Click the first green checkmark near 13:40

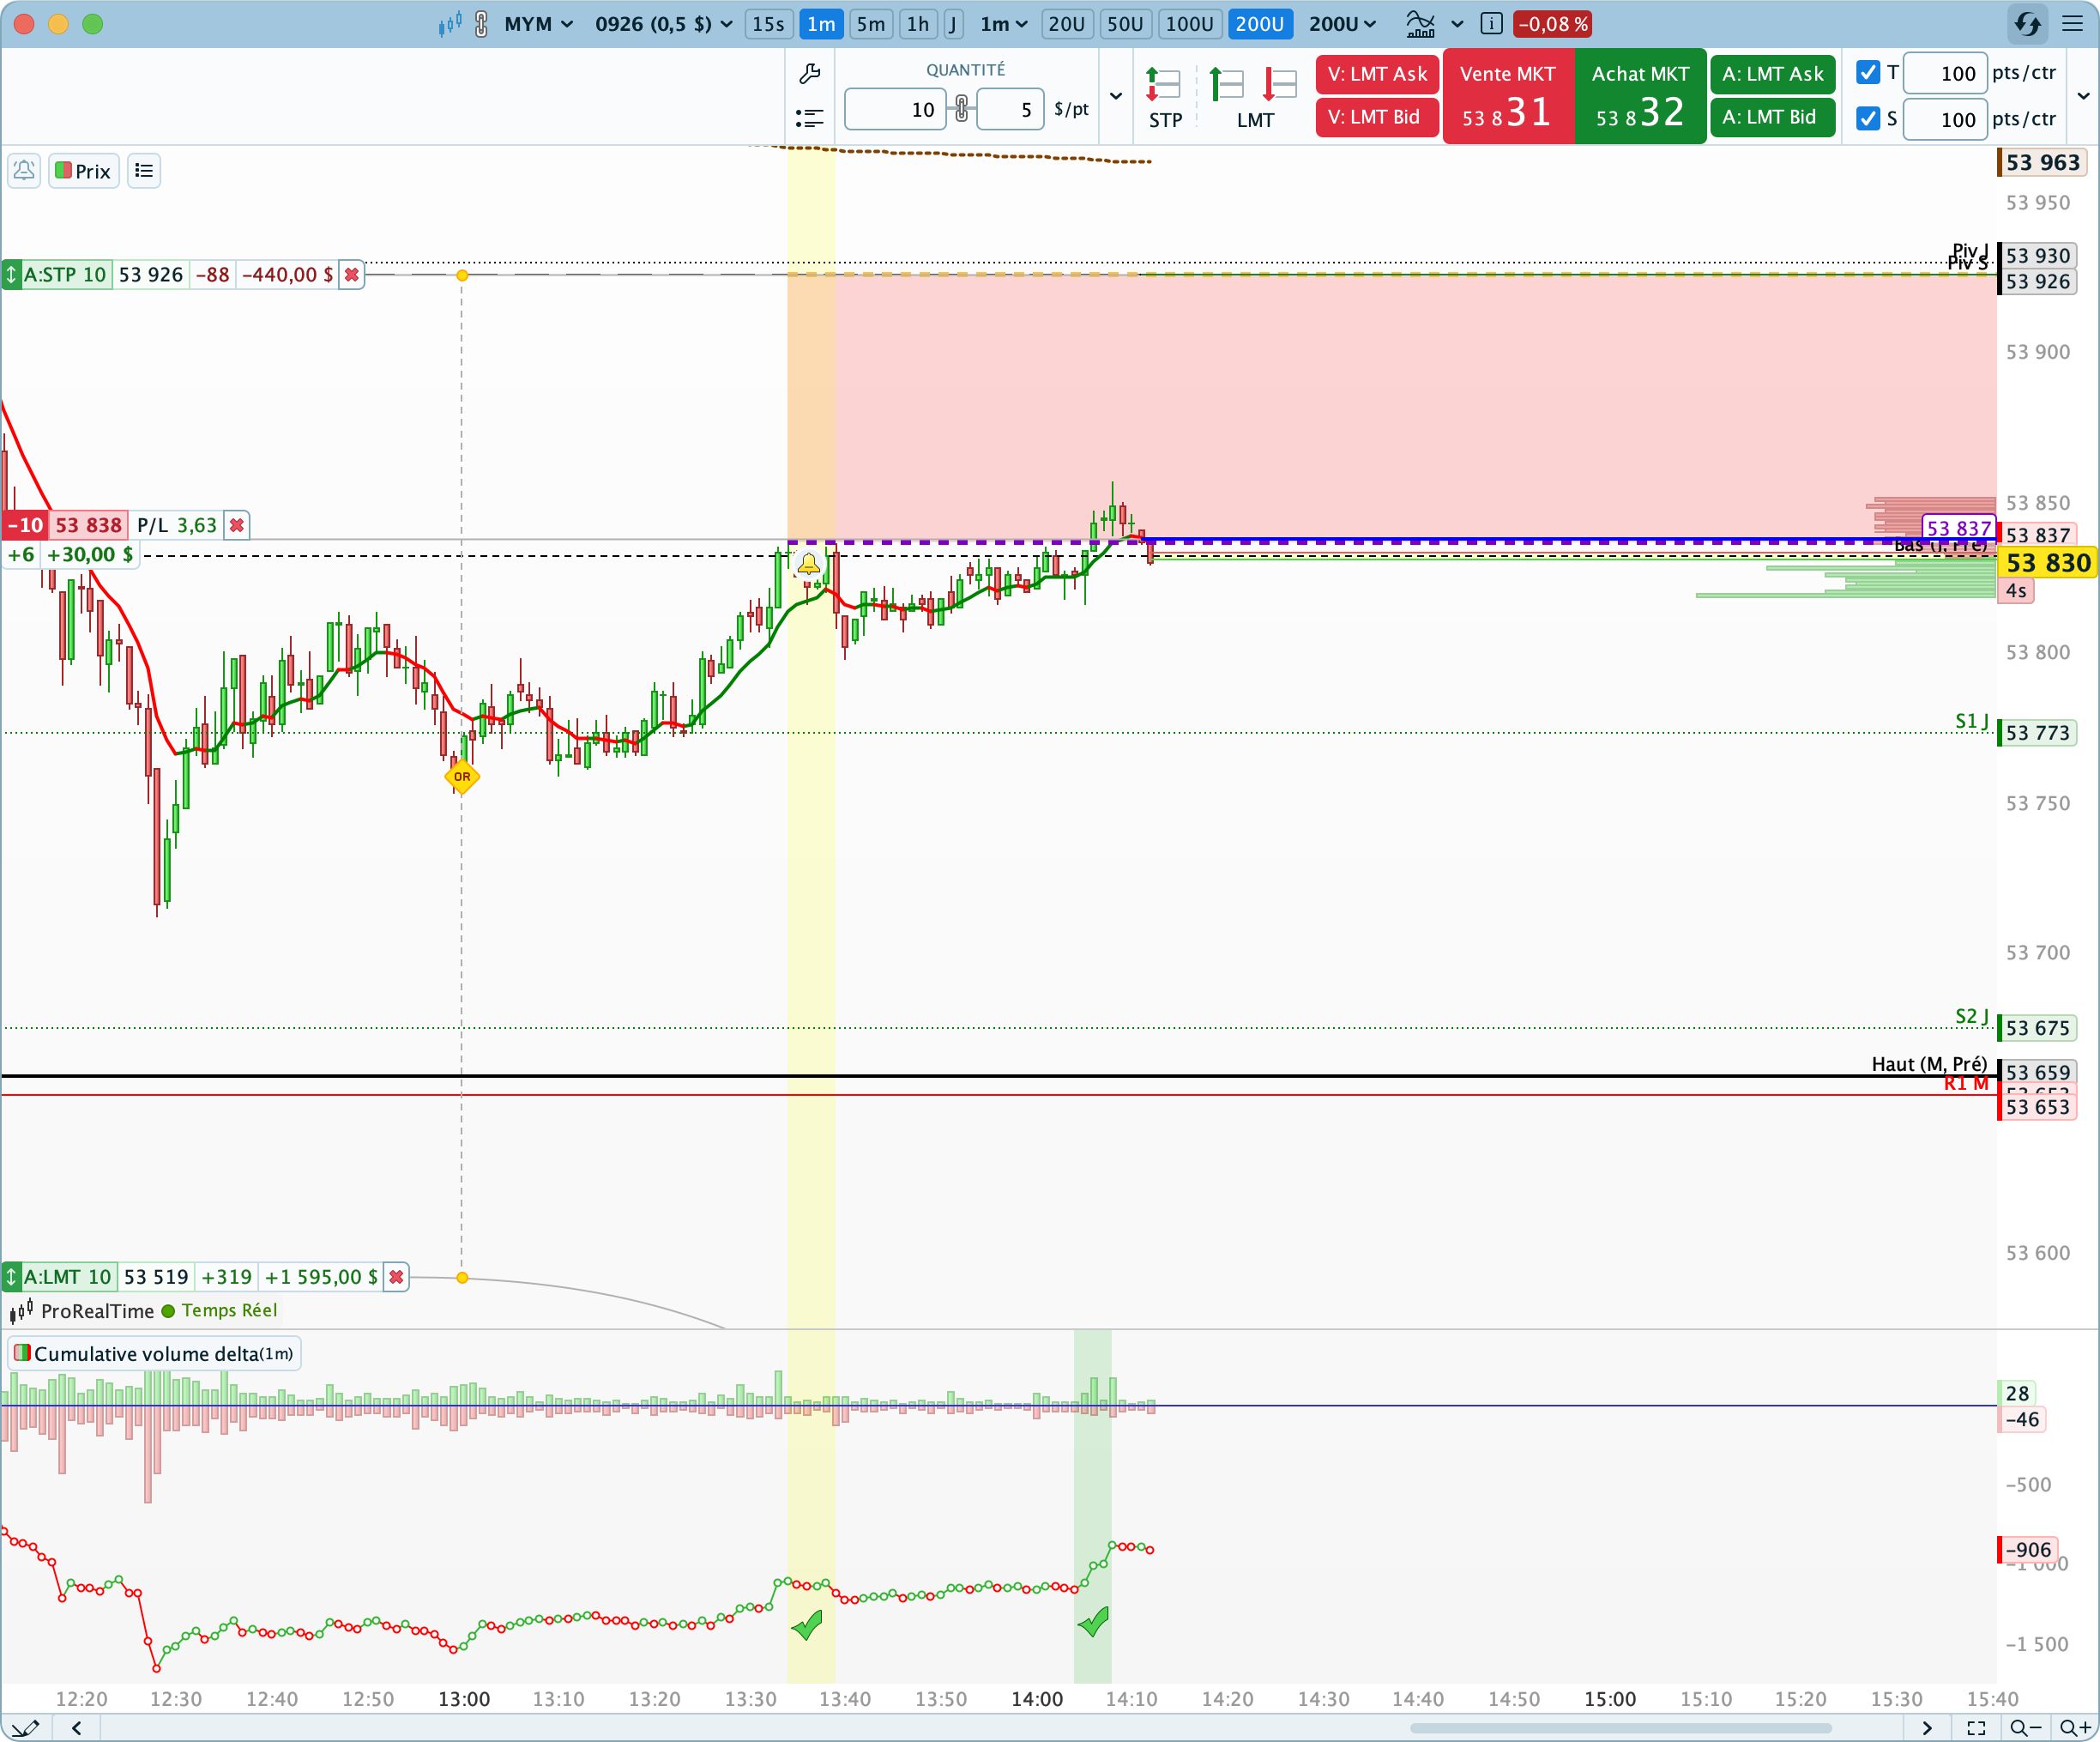point(807,1624)
